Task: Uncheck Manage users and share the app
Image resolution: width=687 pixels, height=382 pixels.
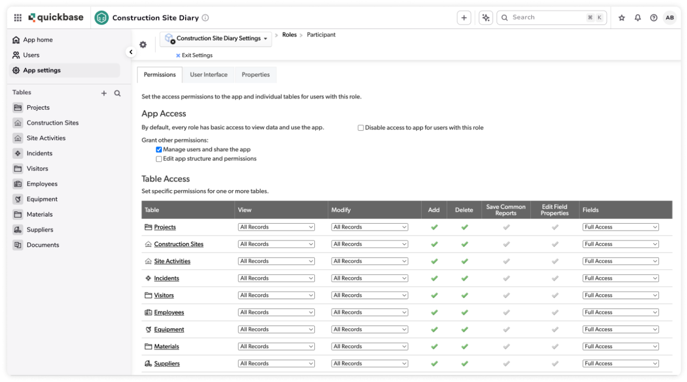Action: point(160,149)
